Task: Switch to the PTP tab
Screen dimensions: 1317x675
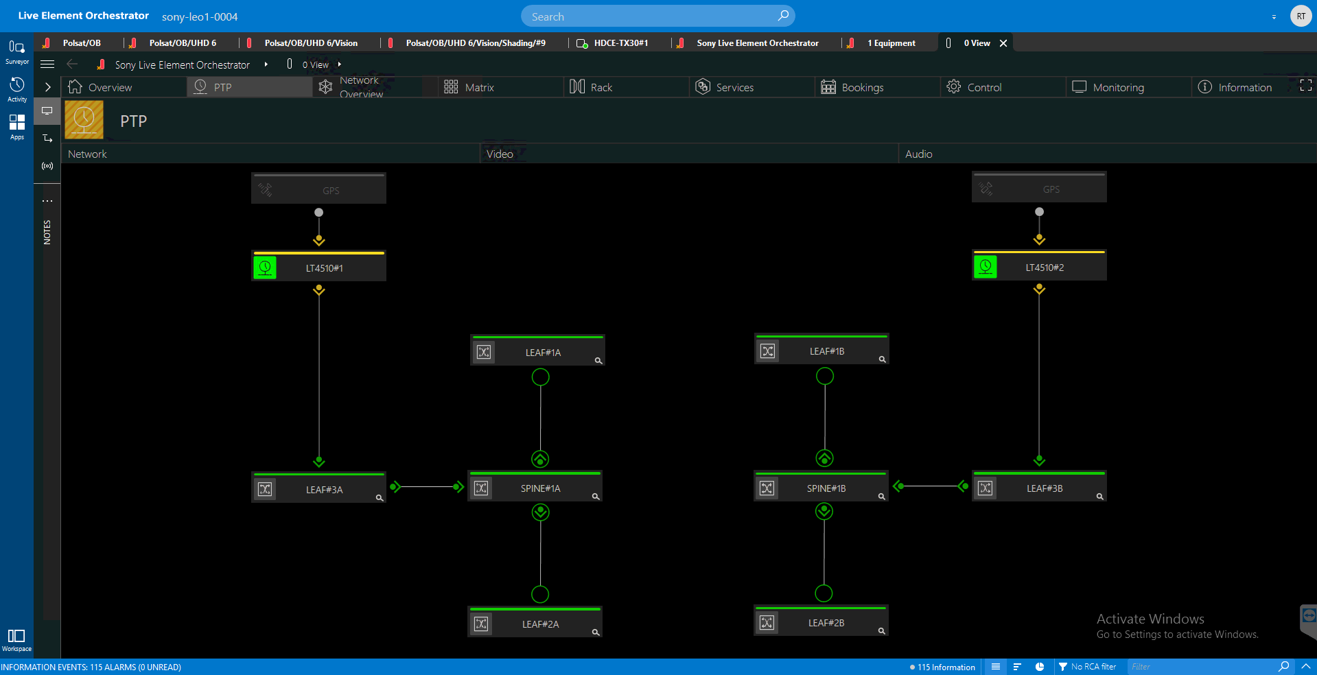Action: click(249, 87)
